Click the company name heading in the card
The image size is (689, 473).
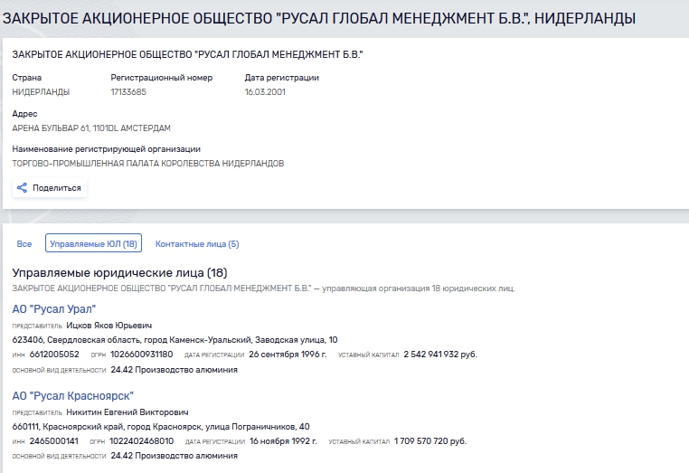(x=188, y=54)
